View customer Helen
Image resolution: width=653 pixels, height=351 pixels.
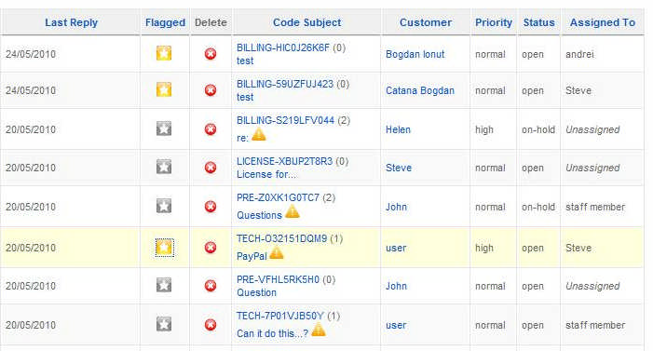coord(398,129)
